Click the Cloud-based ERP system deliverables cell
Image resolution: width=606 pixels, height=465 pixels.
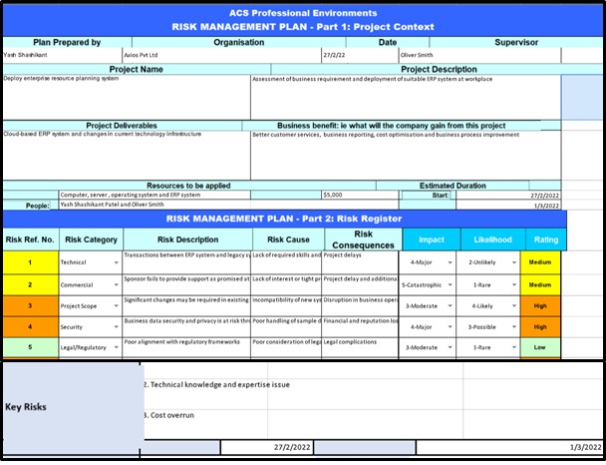[127, 155]
